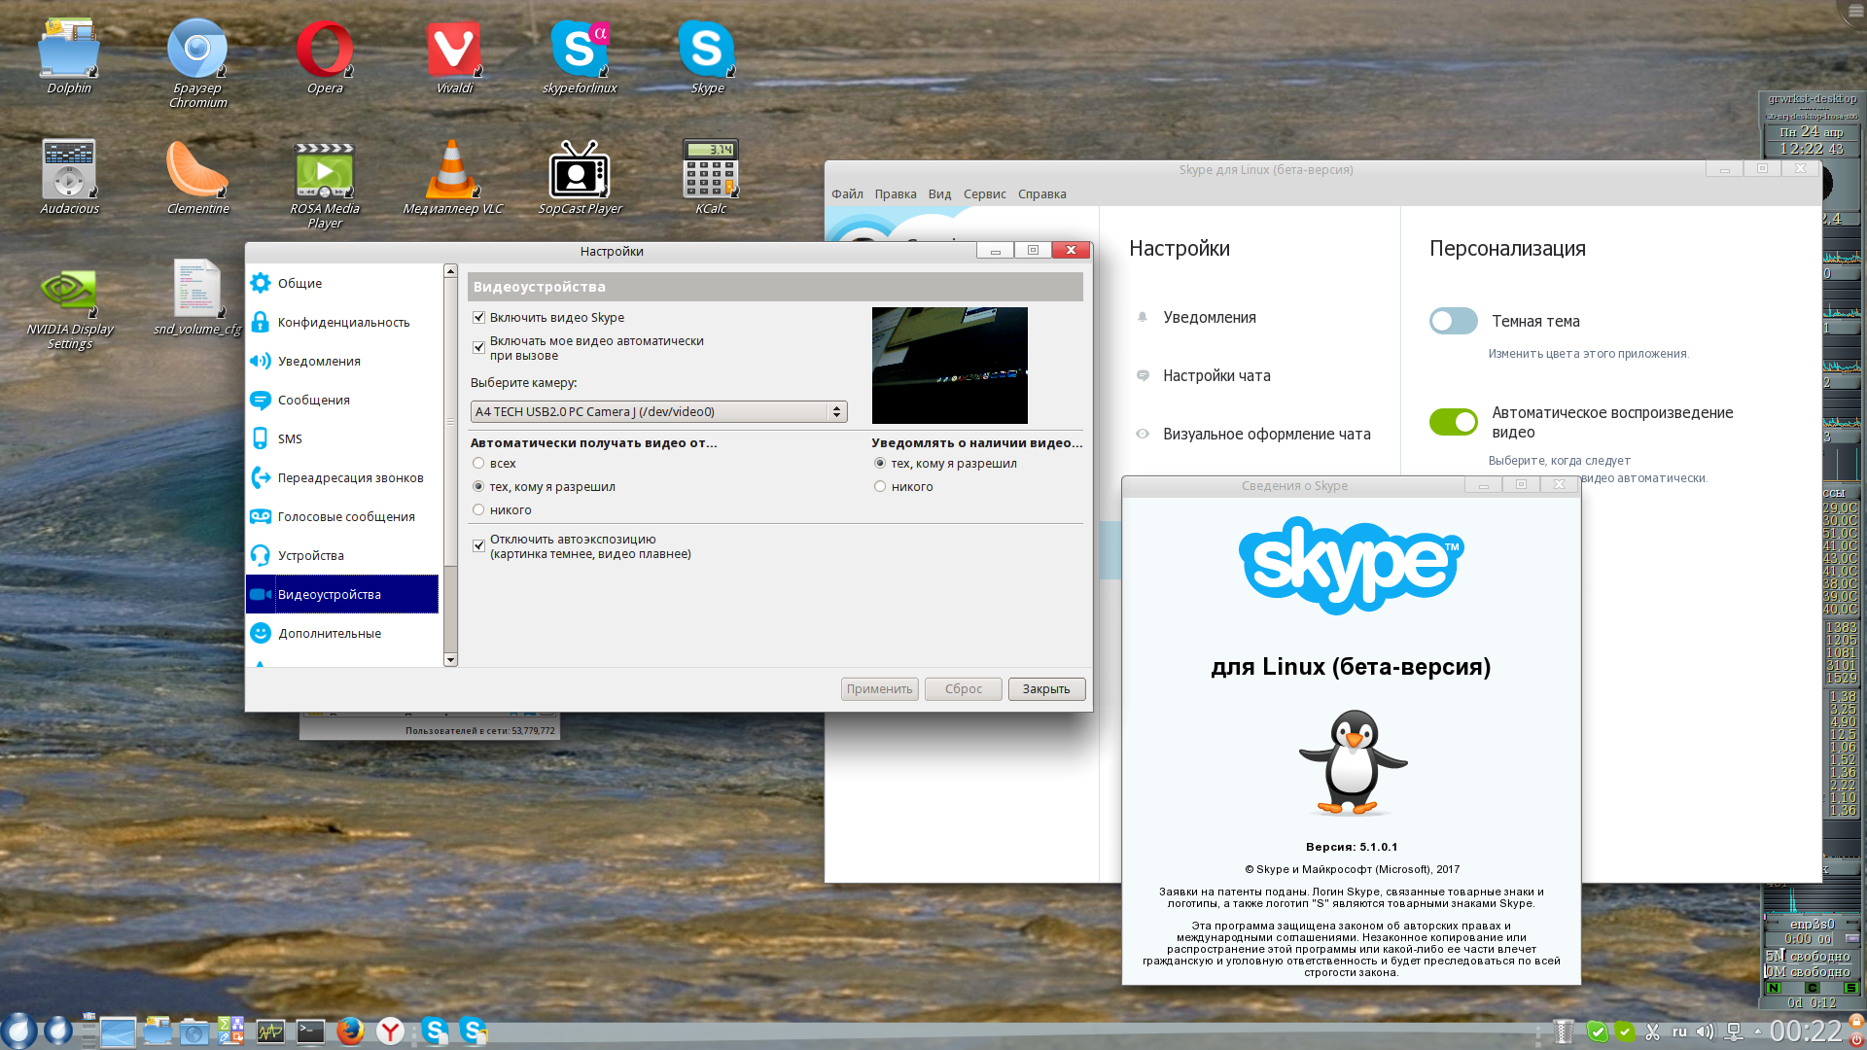Image resolution: width=1867 pixels, height=1050 pixels.
Task: Uncheck 'Включить видео Skype' checkbox
Action: click(478, 318)
